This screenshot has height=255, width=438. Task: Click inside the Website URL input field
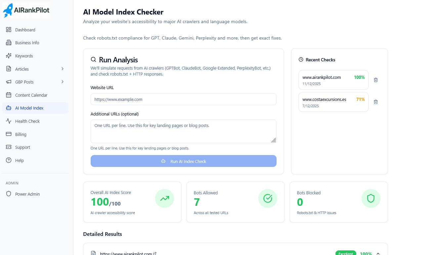(x=184, y=99)
